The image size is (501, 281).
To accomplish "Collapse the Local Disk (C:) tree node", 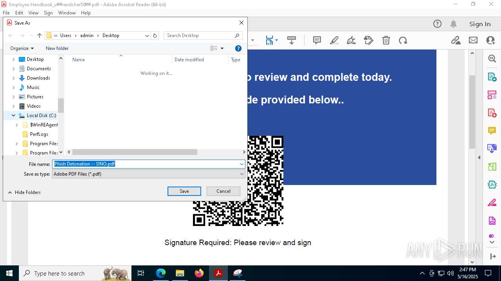I will [x=14, y=116].
